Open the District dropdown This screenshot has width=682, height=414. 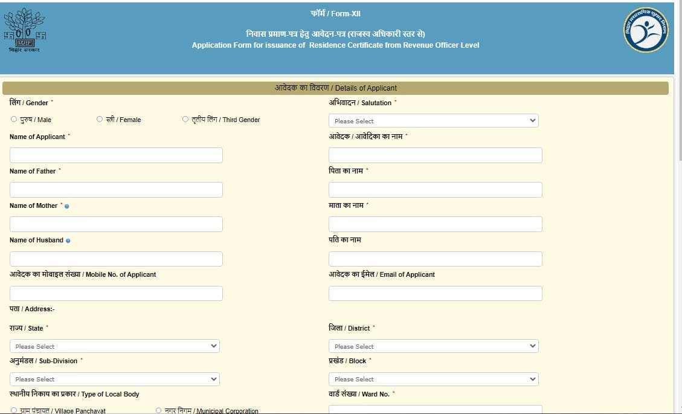tap(434, 346)
